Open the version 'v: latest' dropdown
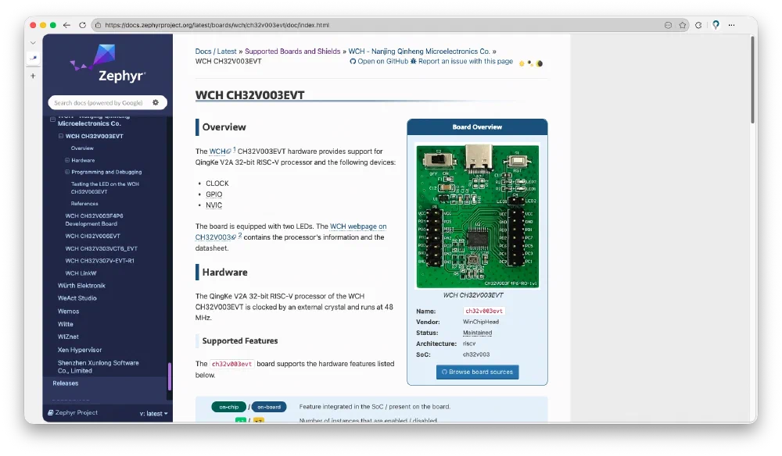Image resolution: width=782 pixels, height=456 pixels. (153, 413)
